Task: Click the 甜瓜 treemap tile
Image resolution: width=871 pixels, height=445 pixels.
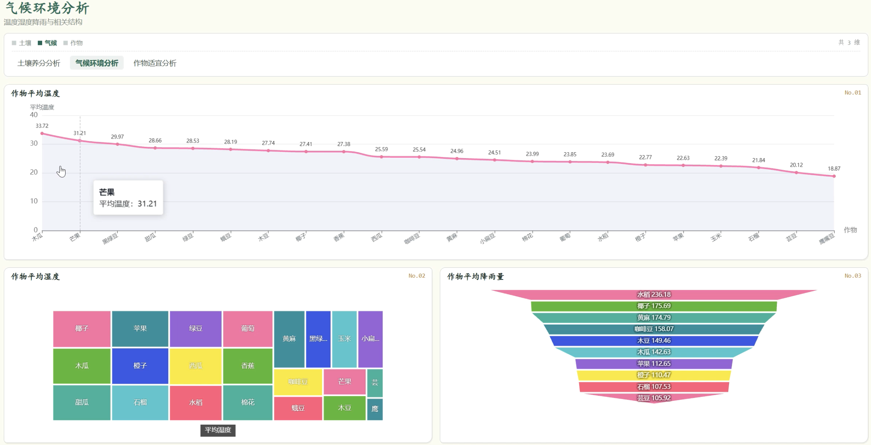Action: coord(82,402)
